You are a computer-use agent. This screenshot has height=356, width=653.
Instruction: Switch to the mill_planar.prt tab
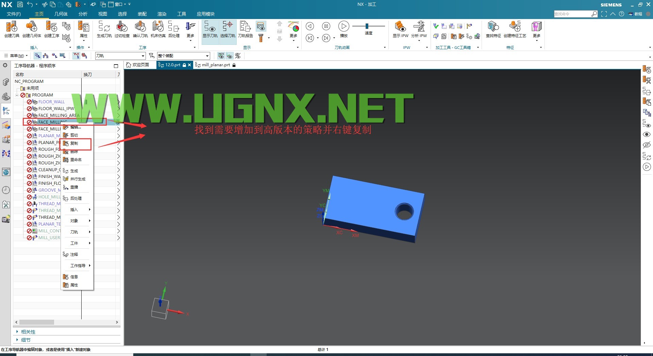pos(216,65)
